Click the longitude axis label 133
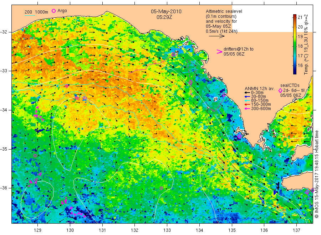 coord(167,230)
